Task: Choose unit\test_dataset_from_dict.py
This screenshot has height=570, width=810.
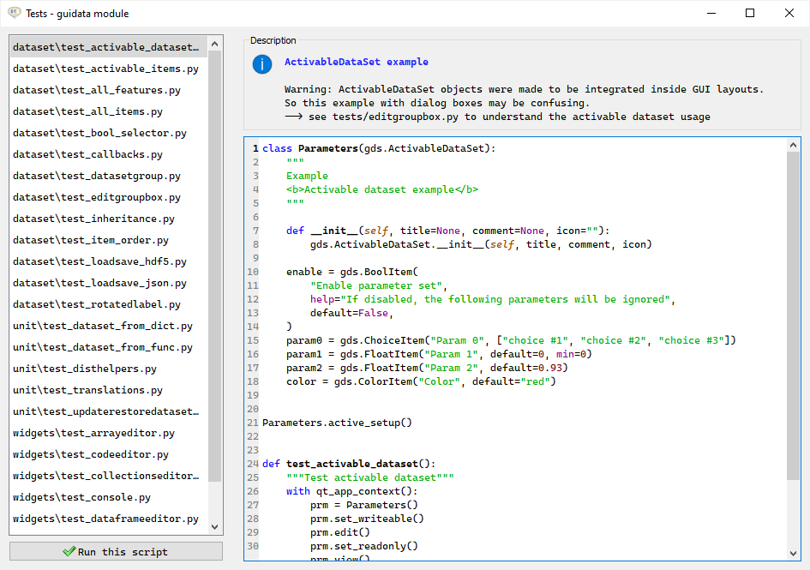Action: coord(109,326)
